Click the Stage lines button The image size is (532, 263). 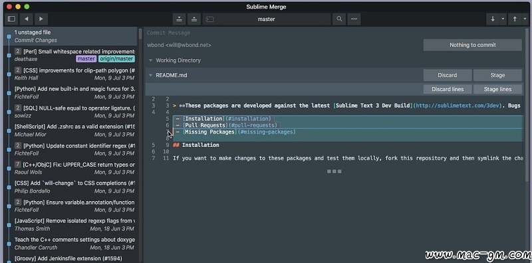tap(497, 89)
